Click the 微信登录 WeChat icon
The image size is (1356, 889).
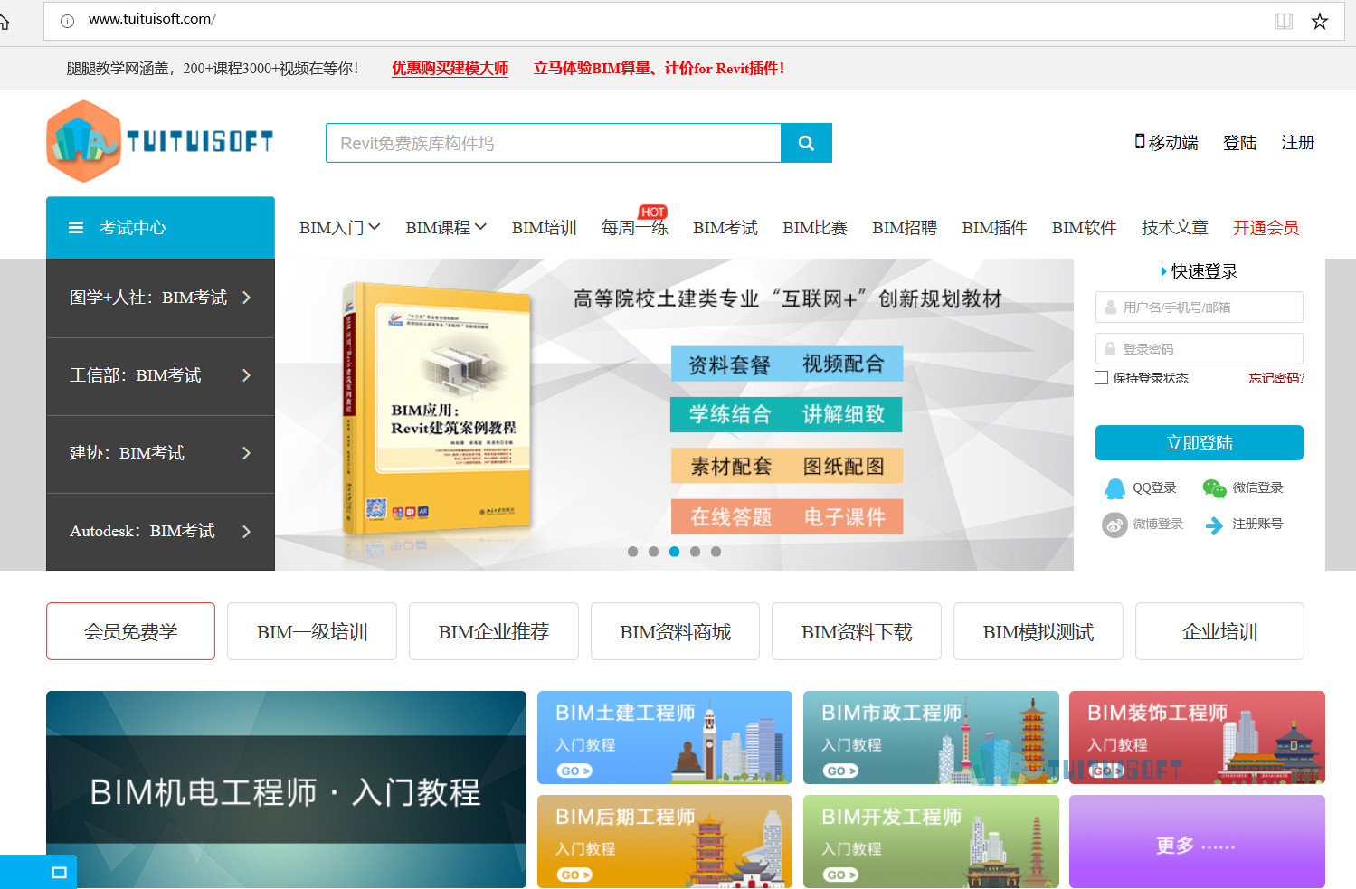click(1214, 488)
